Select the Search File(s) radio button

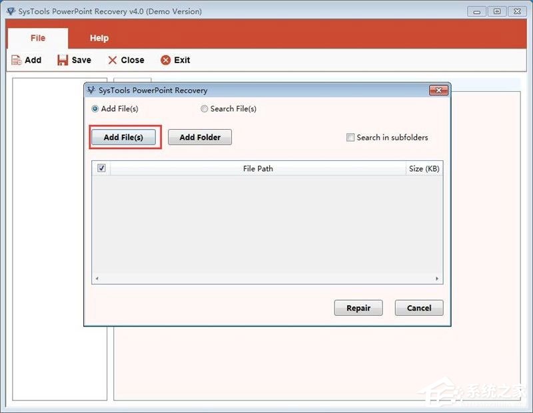(x=205, y=108)
